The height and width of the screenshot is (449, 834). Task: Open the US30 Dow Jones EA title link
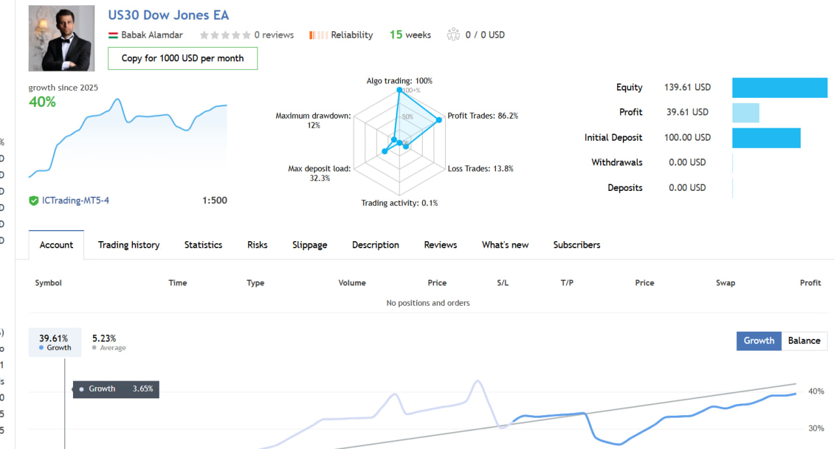[x=168, y=15]
